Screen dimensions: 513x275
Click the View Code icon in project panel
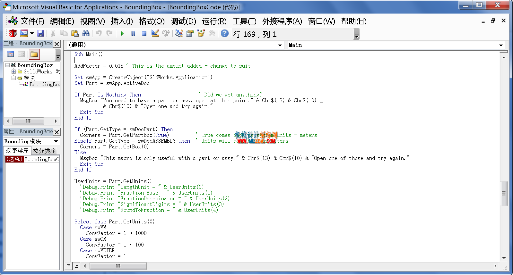click(11, 54)
